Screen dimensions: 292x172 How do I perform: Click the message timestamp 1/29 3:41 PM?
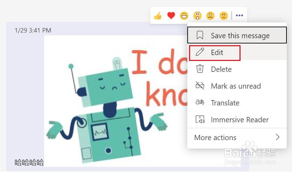pyautogui.click(x=33, y=30)
